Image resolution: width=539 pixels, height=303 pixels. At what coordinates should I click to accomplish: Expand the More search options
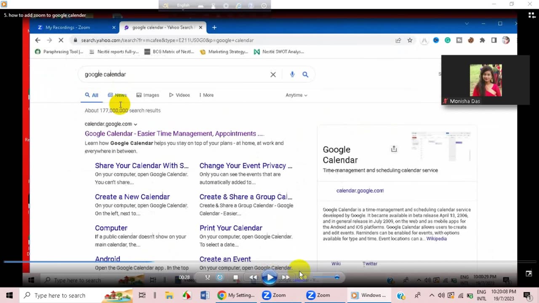206,95
